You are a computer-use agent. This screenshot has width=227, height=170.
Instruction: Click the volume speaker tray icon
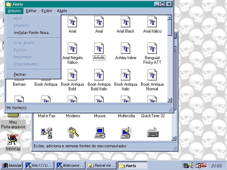(x=192, y=165)
